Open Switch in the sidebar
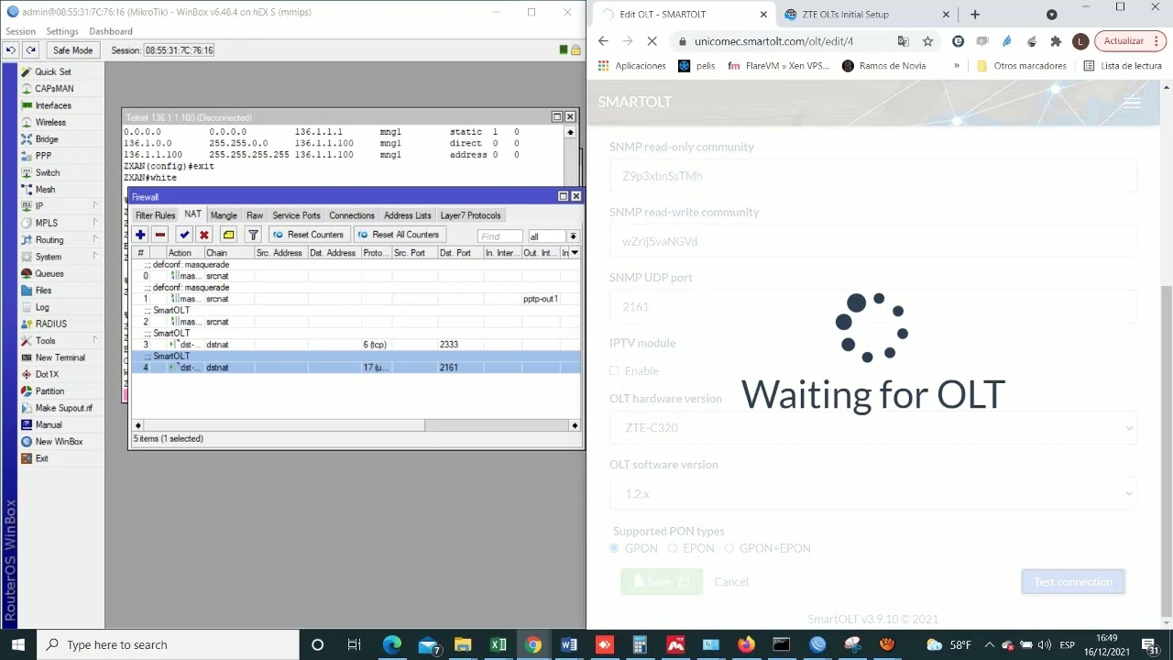This screenshot has width=1173, height=660. click(x=48, y=172)
